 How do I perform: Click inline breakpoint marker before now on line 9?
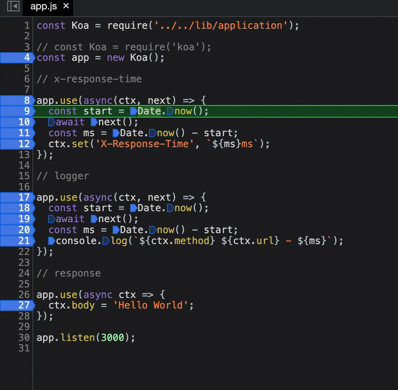click(170, 111)
